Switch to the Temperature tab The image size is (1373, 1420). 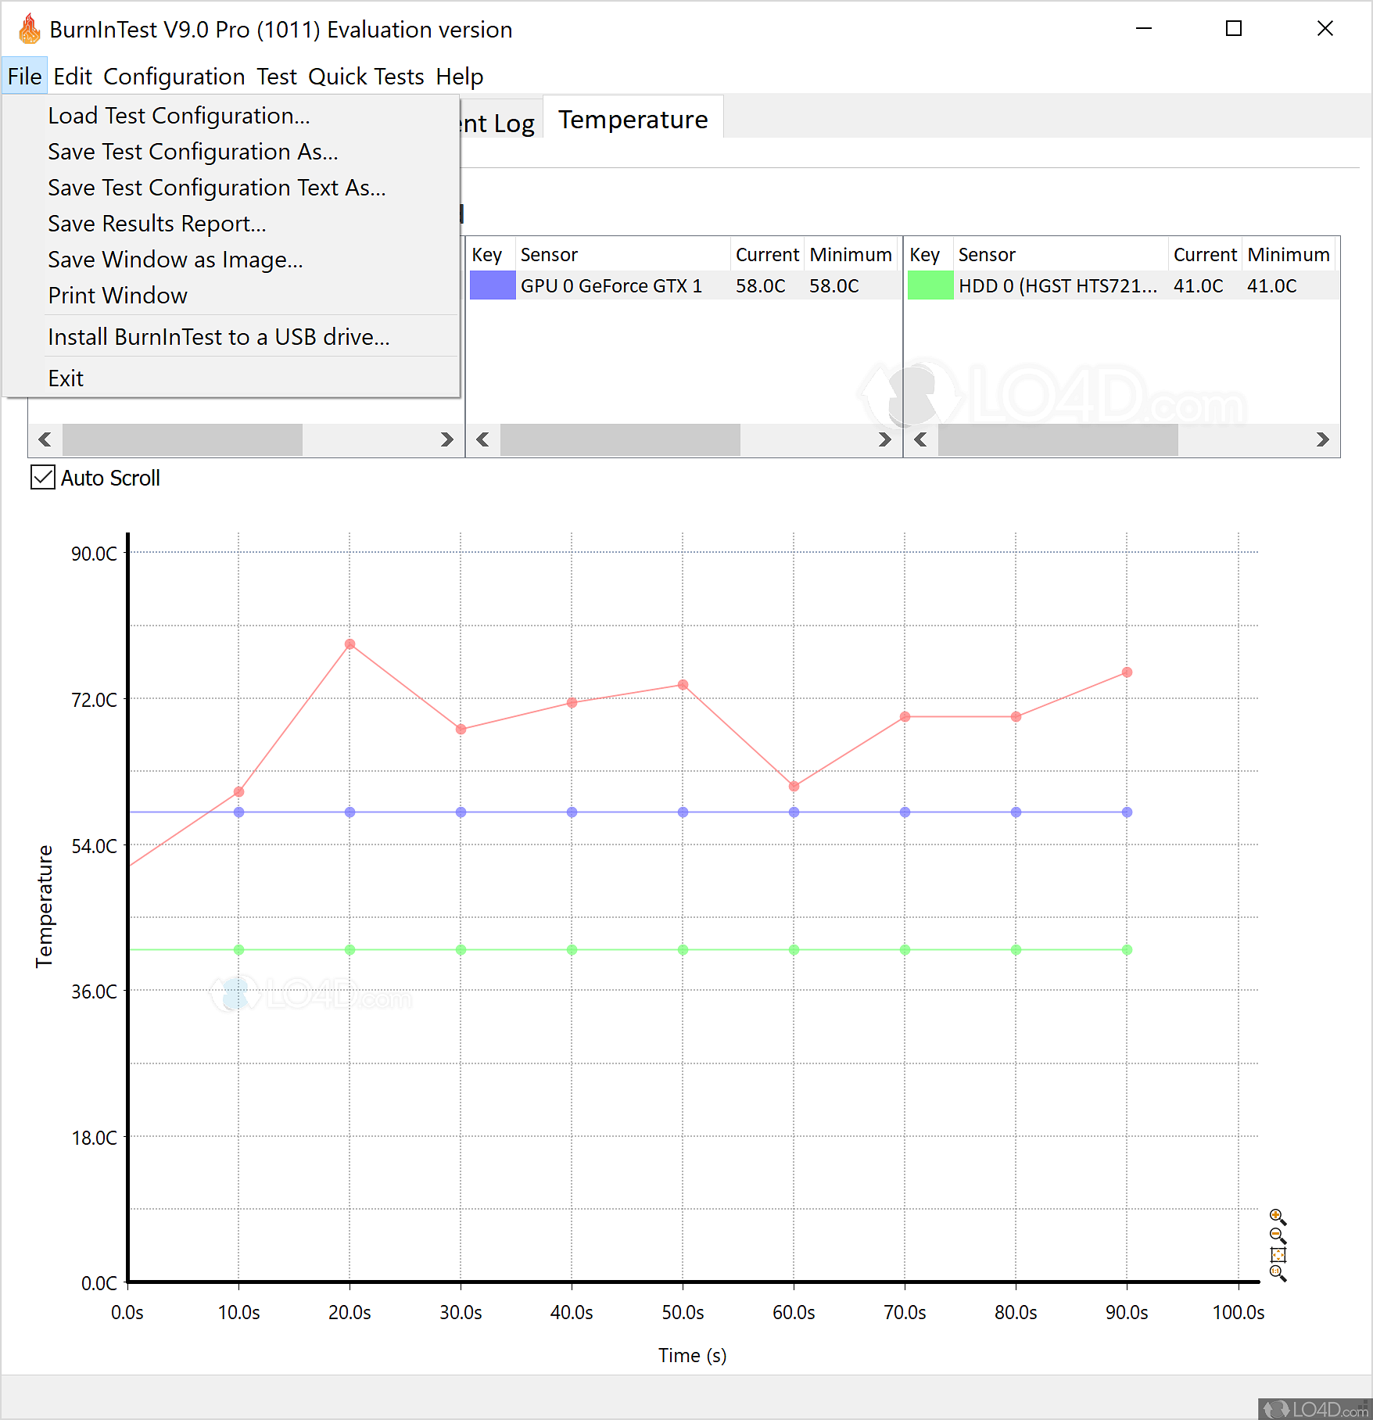coord(633,119)
